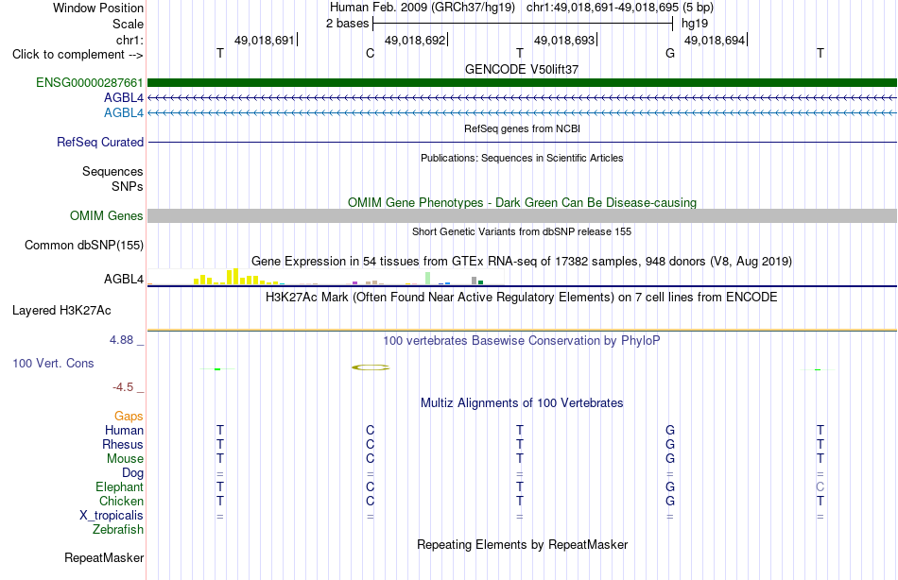Image resolution: width=898 pixels, height=580 pixels.
Task: Select the SNPs track label
Action: (x=128, y=186)
